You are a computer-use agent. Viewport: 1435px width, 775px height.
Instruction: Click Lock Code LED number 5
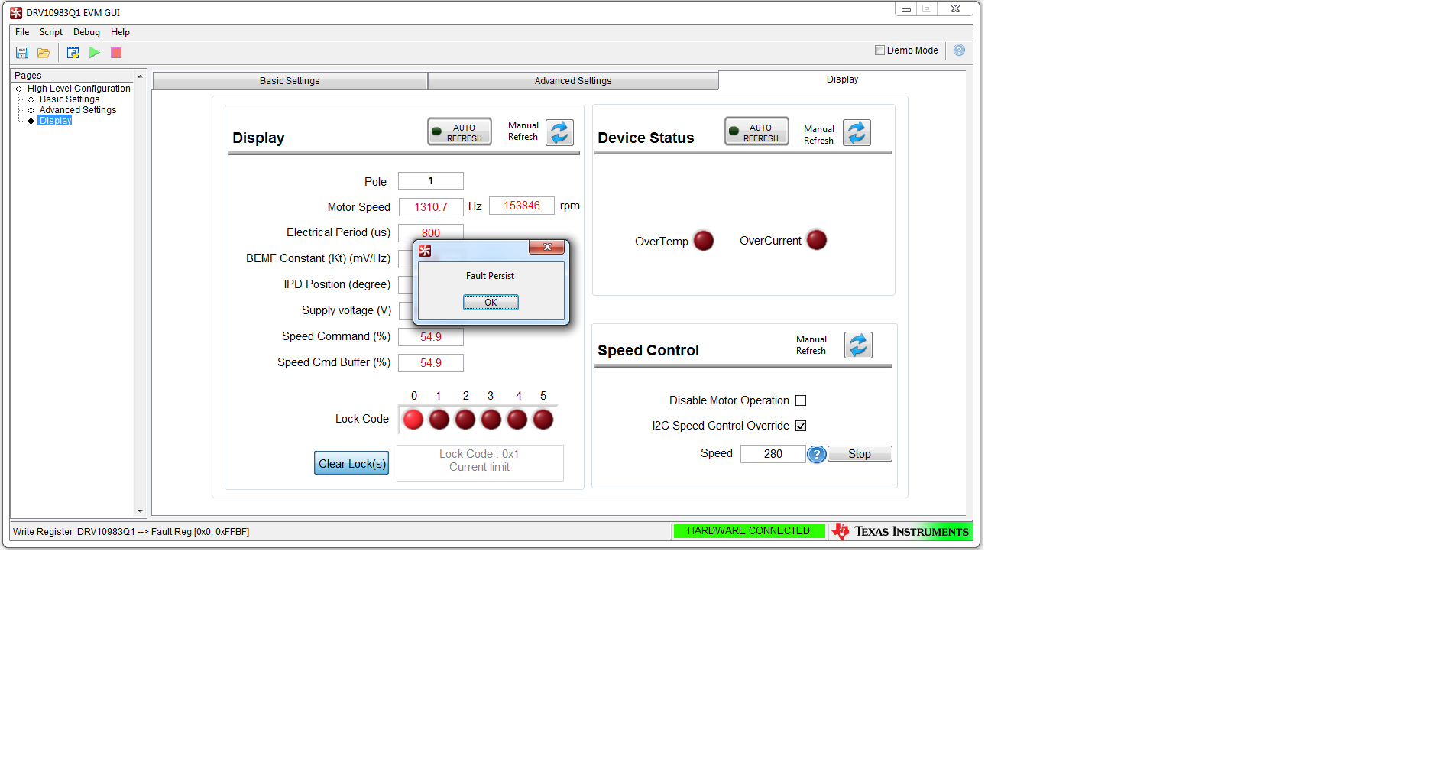tap(543, 420)
